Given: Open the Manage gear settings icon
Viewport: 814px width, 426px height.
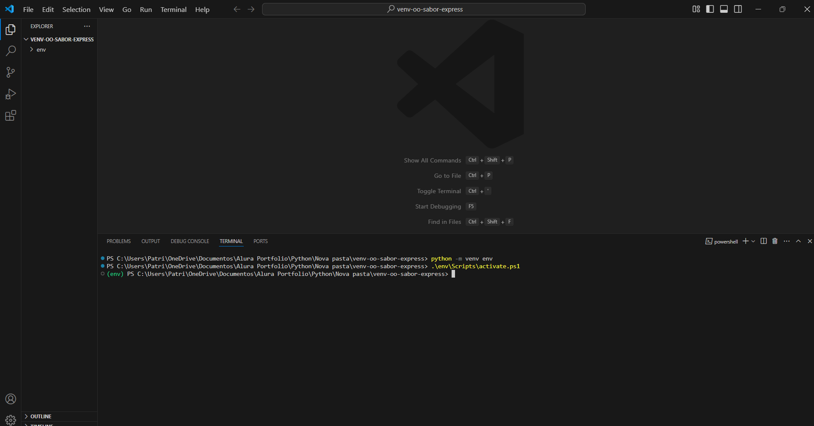Looking at the screenshot, I should click(x=11, y=420).
